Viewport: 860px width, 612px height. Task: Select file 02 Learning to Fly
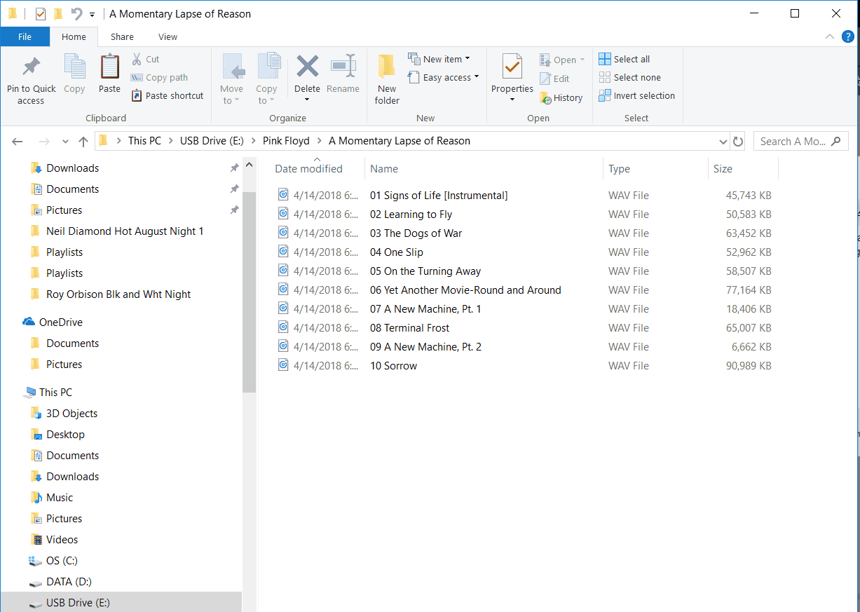(x=411, y=215)
